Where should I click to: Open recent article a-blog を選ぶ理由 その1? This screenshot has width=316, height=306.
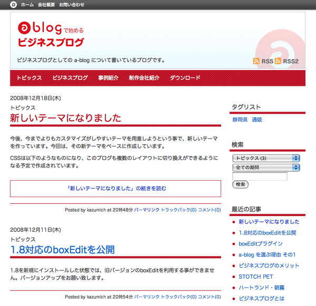click(x=267, y=254)
